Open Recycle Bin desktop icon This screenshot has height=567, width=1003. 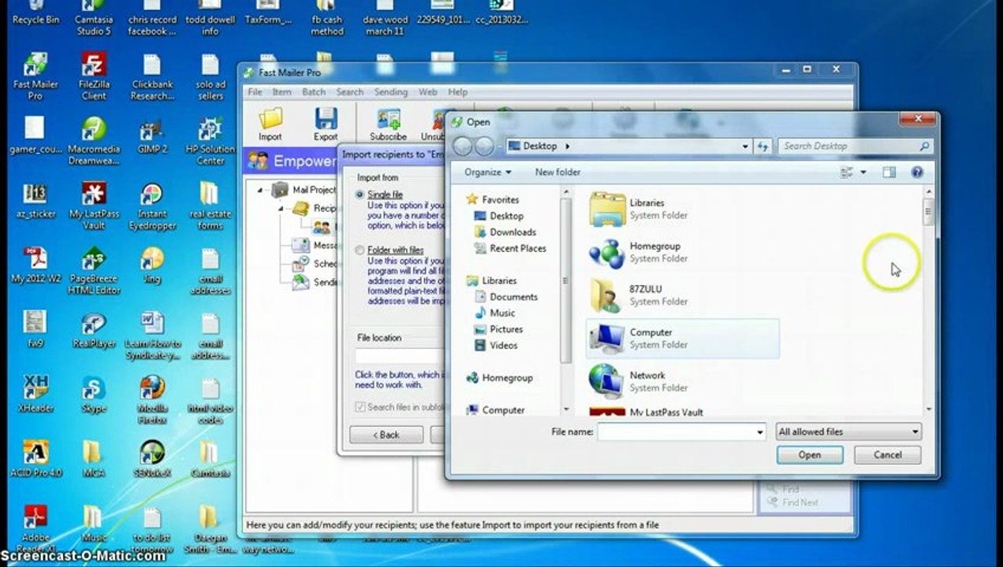pos(35,13)
